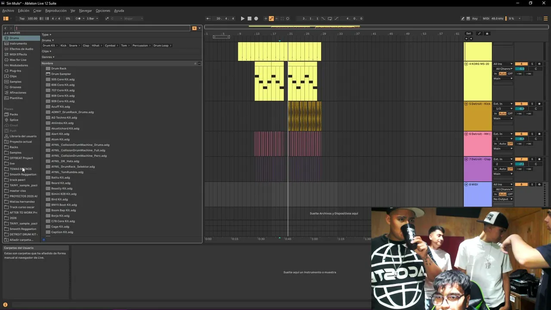Toggle browser visibility icon at top left

pyautogui.click(x=6, y=19)
